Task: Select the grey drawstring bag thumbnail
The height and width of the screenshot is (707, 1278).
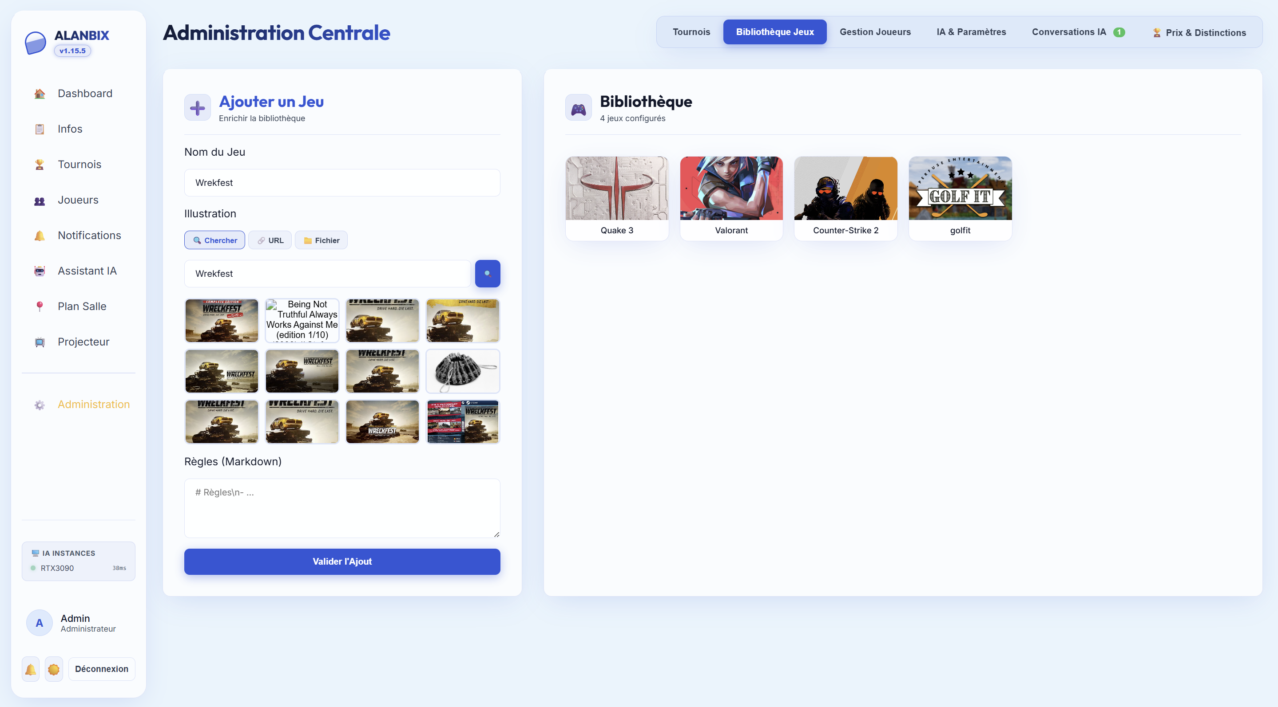Action: tap(463, 371)
